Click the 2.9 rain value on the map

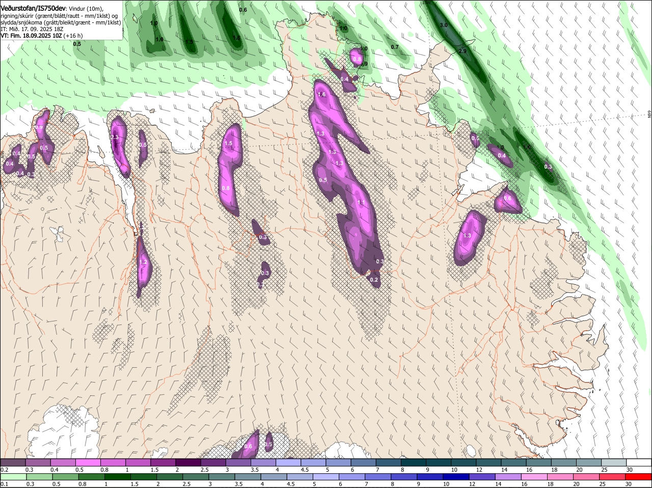463,51
